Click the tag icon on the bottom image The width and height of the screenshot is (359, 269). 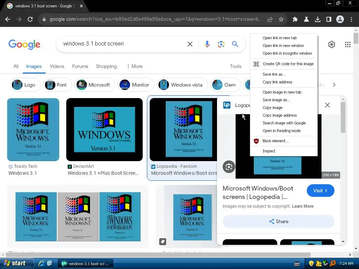click(x=163, y=242)
